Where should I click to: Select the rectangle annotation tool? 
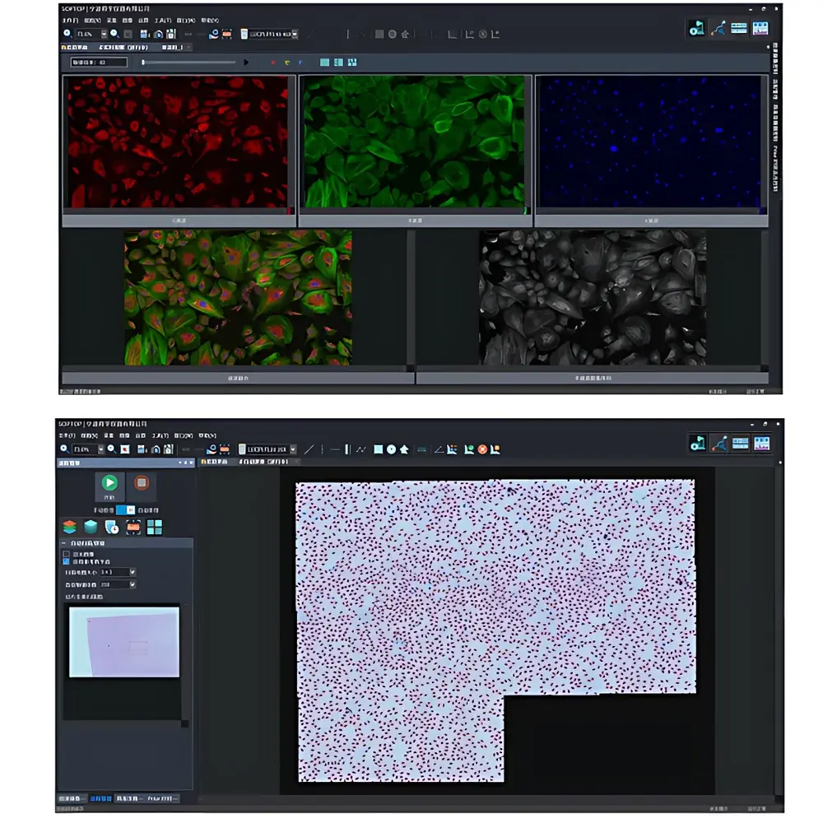(376, 449)
